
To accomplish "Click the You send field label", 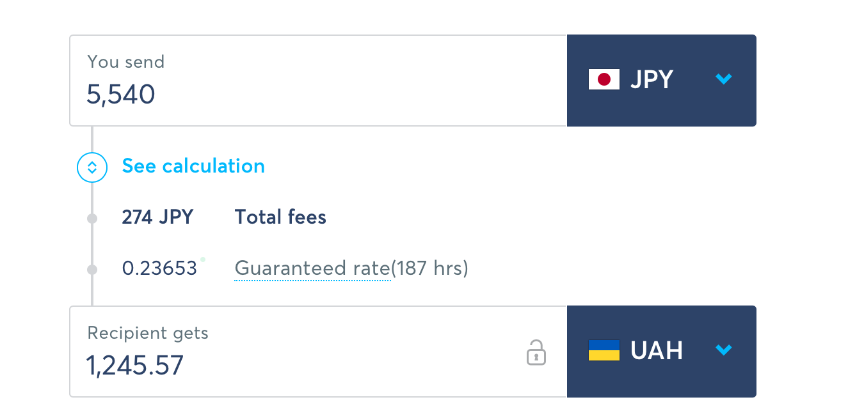I will pyautogui.click(x=126, y=62).
